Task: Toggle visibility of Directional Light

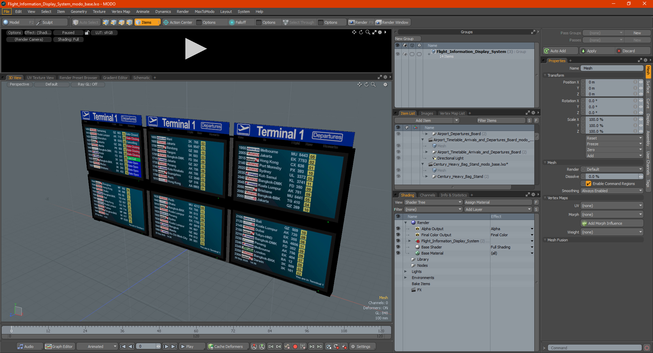Action: tap(398, 158)
